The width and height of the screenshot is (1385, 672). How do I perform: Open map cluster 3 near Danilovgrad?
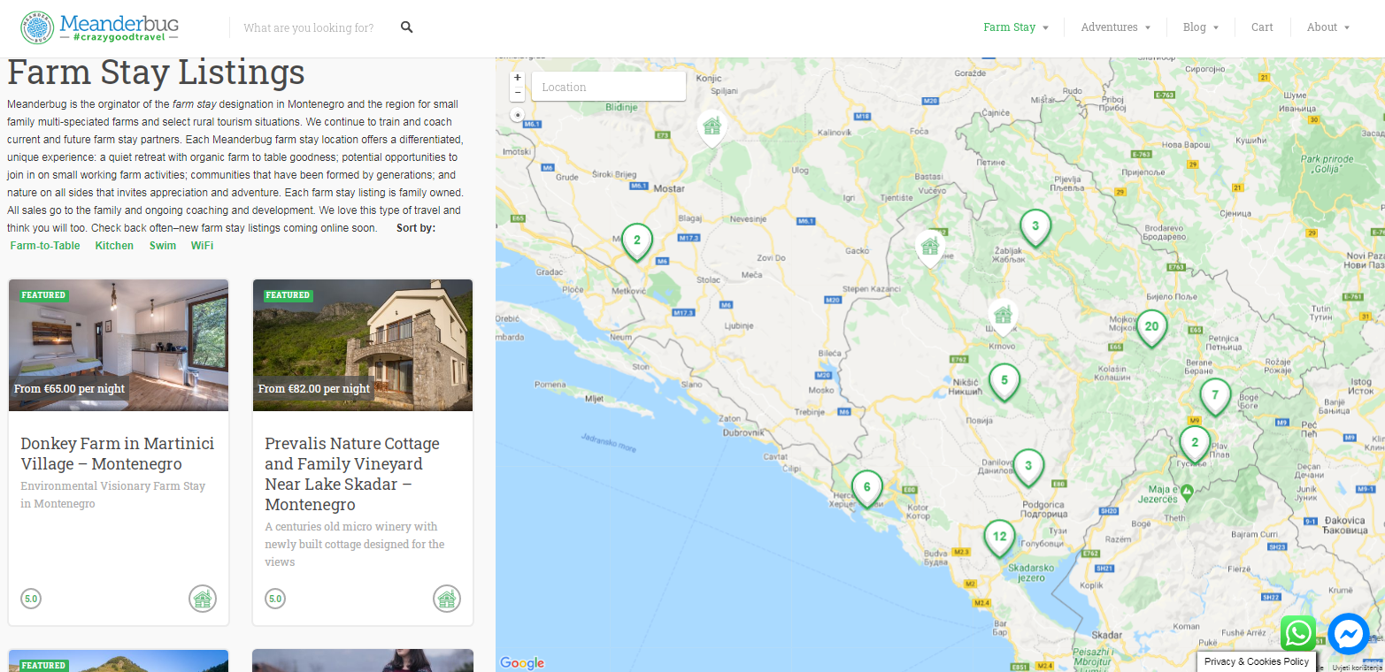(1028, 467)
